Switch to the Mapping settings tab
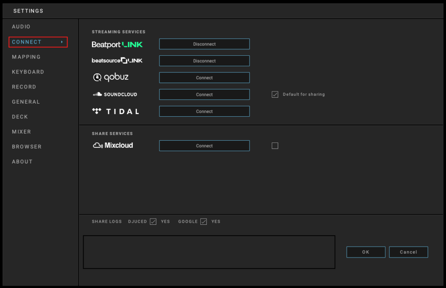This screenshot has width=446, height=288. coord(26,57)
